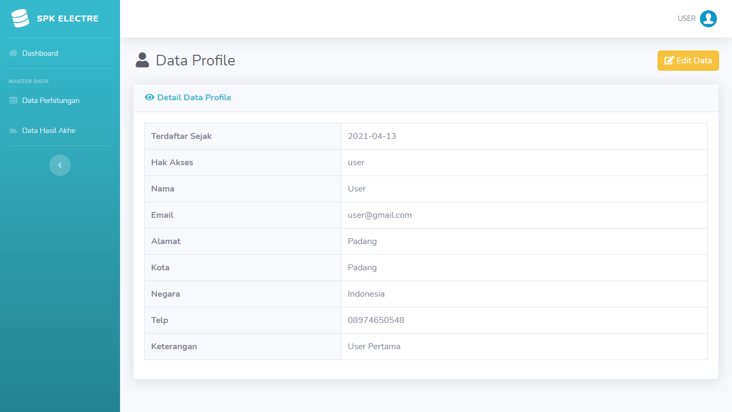Select Padang value in Alamat row
This screenshot has height=412, width=732.
pyautogui.click(x=362, y=241)
